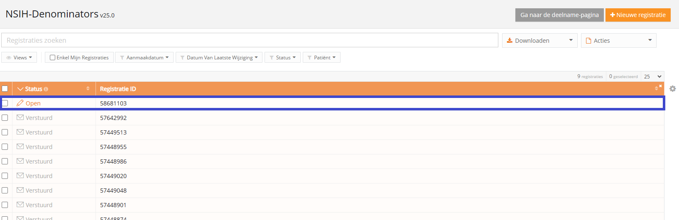
Task: Open the Downloaden dropdown
Action: (x=539, y=41)
